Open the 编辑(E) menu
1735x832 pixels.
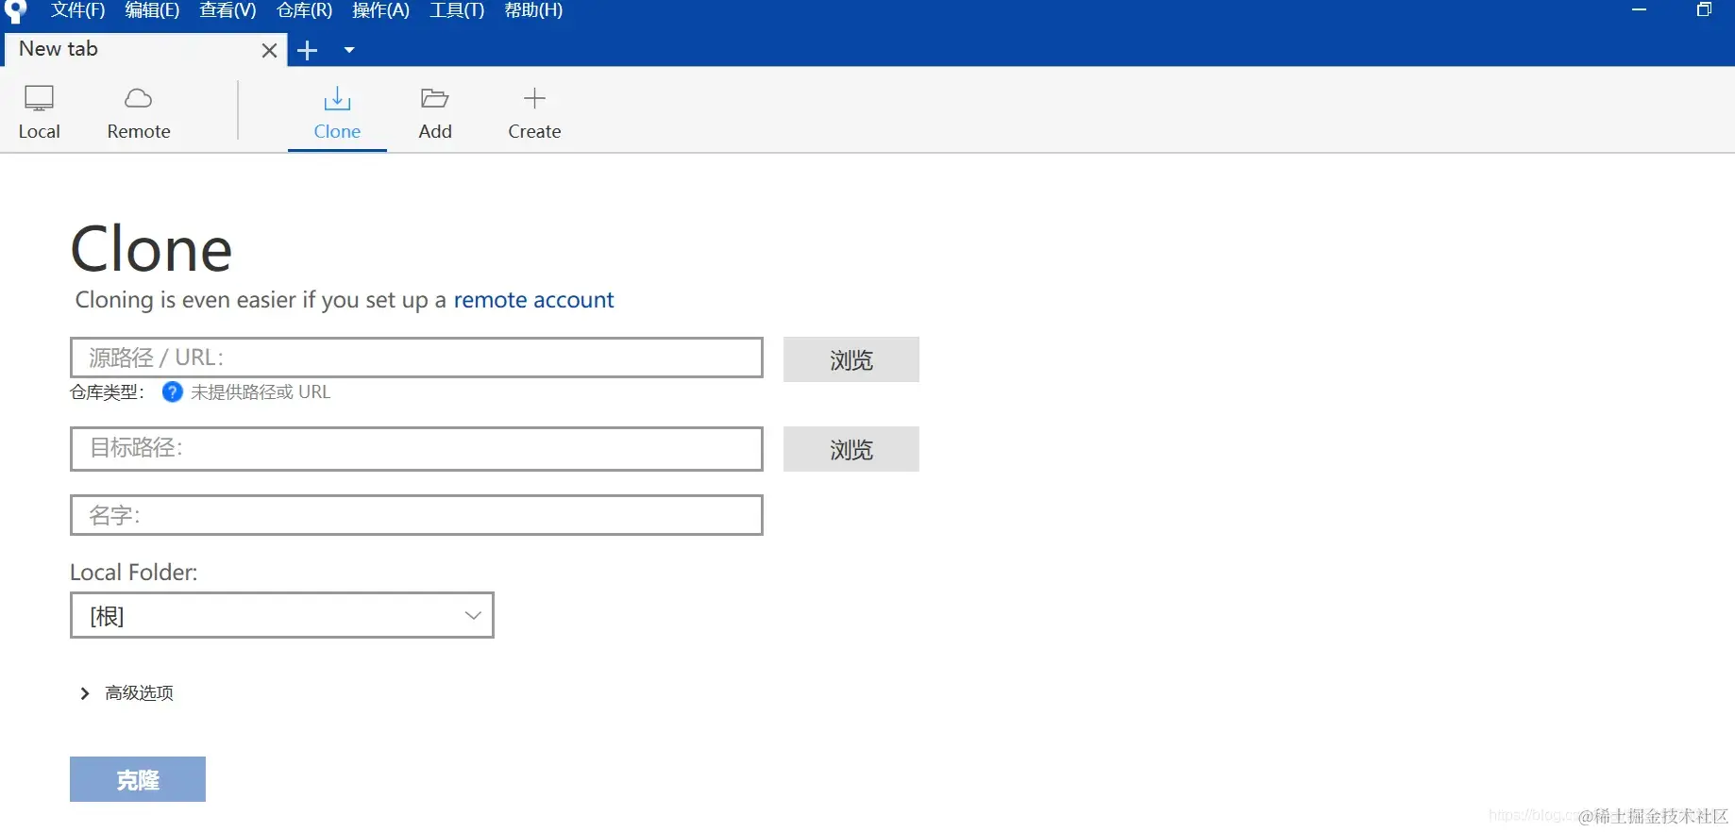152,10
